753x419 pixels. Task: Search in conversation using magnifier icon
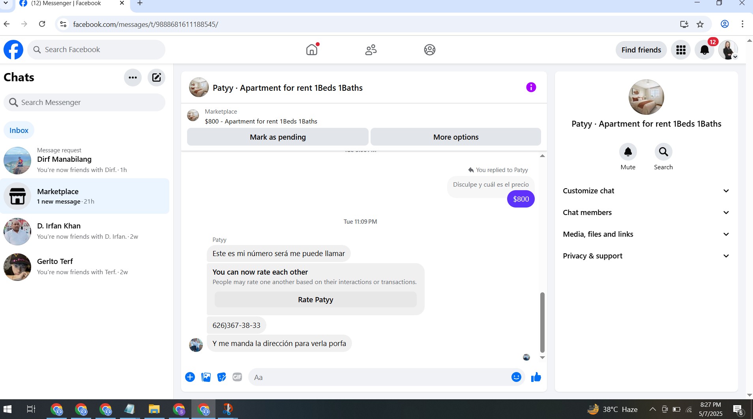(663, 152)
